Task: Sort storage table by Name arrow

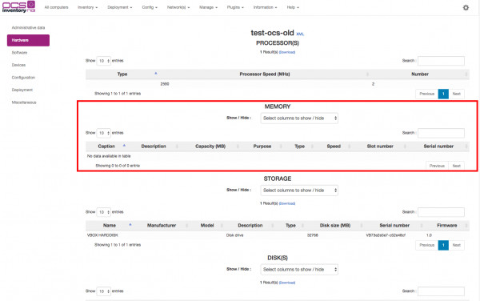Action: pos(130,225)
